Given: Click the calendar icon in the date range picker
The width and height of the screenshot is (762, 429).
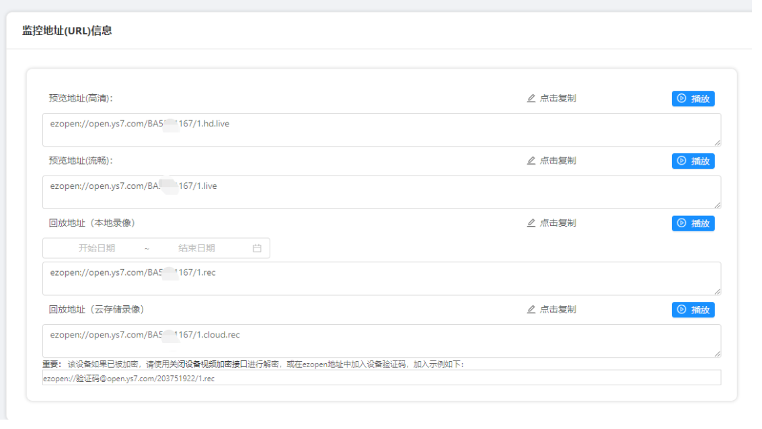Looking at the screenshot, I should click(x=257, y=248).
